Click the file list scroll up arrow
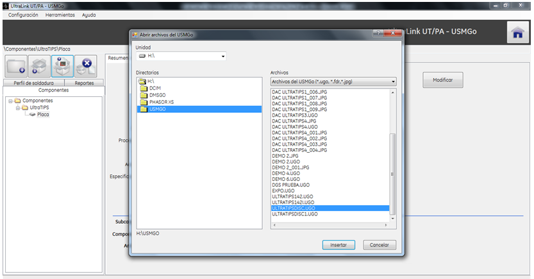Image resolution: width=534 pixels, height=279 pixels. [393, 92]
